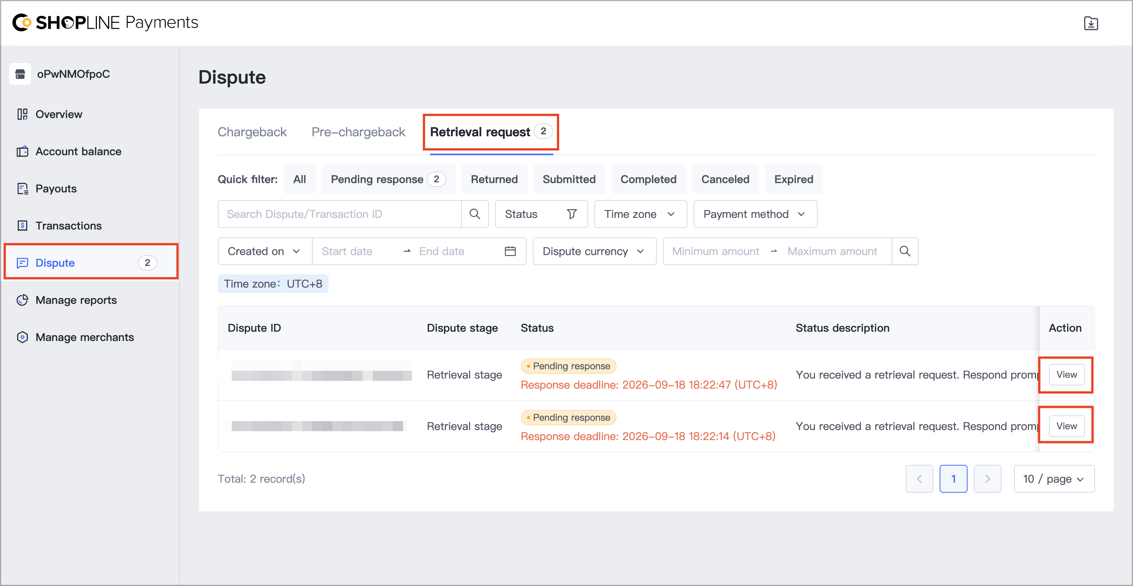Click the search magnifier next to Dispute ID field
The image size is (1133, 586).
tap(475, 214)
